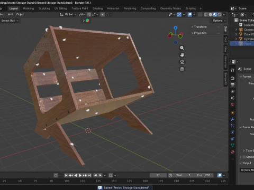This screenshot has height=190, width=254.
Task: Toggle show gizmo button
Action: click(x=179, y=14)
